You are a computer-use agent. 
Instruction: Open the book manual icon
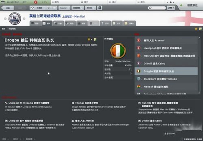[x=100, y=8]
